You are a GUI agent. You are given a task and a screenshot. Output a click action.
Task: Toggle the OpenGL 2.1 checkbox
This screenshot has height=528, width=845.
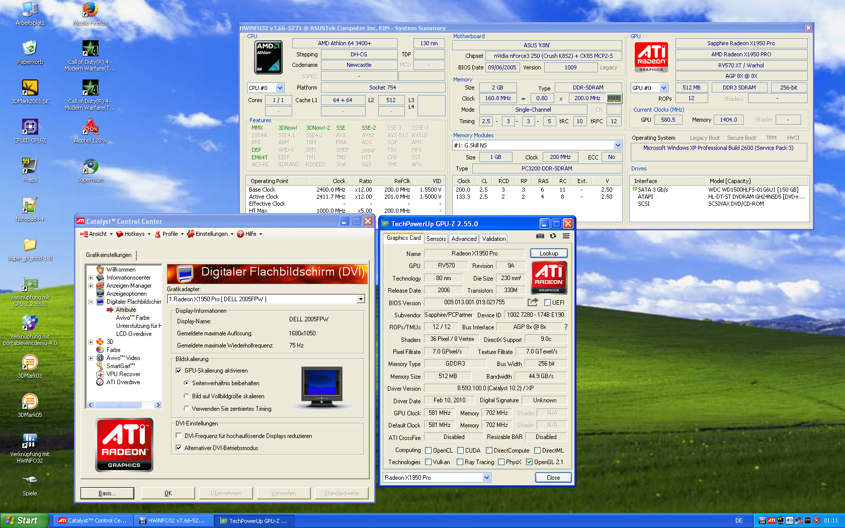tap(529, 462)
